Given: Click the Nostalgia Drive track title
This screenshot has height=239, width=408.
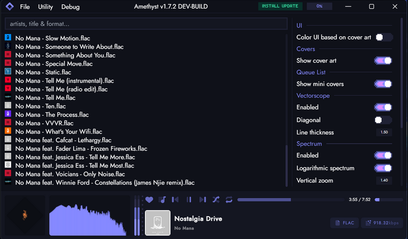Looking at the screenshot, I should point(198,218).
